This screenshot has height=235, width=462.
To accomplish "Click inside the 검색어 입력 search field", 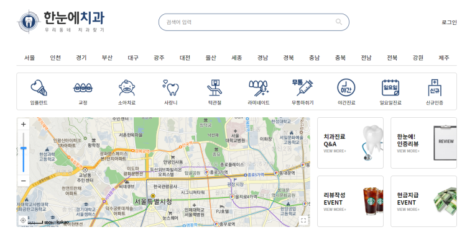I will (254, 22).
